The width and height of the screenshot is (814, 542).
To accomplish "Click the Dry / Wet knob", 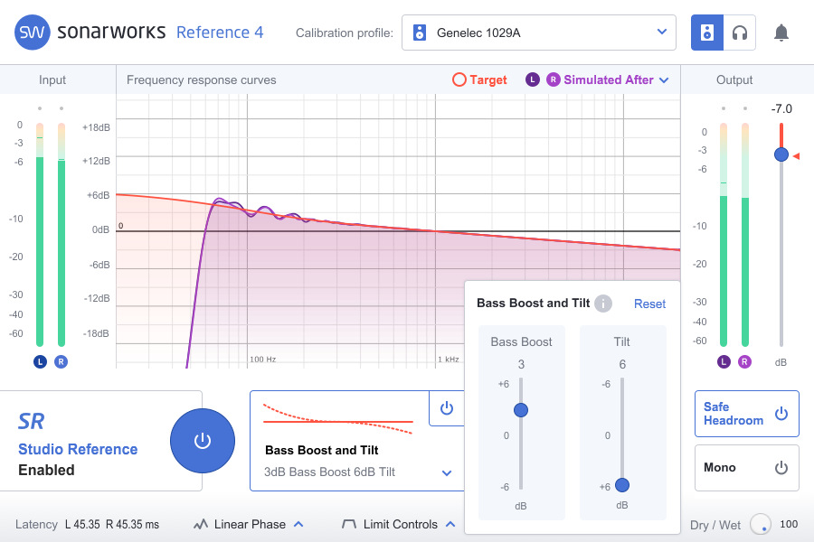I will [761, 524].
